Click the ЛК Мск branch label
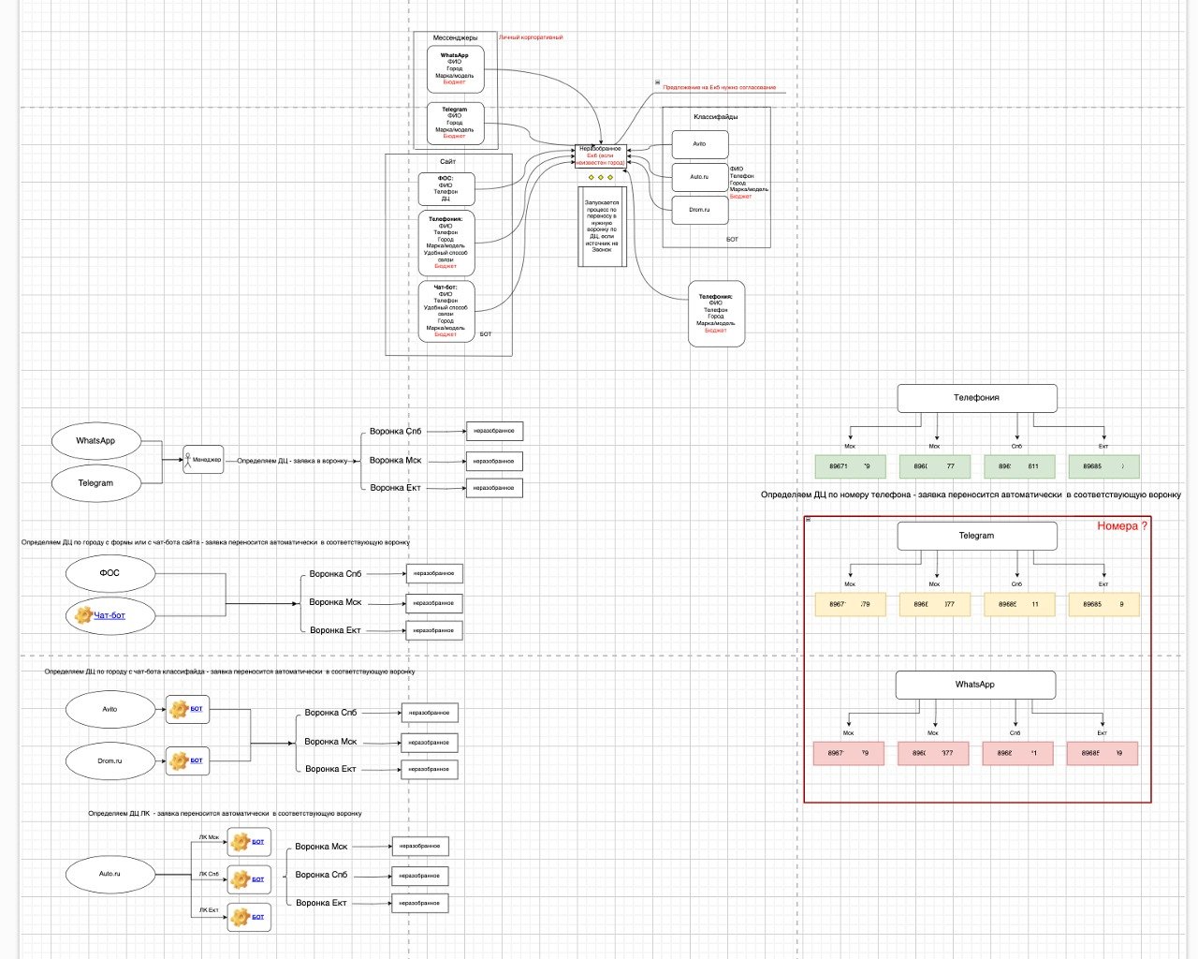 [209, 837]
